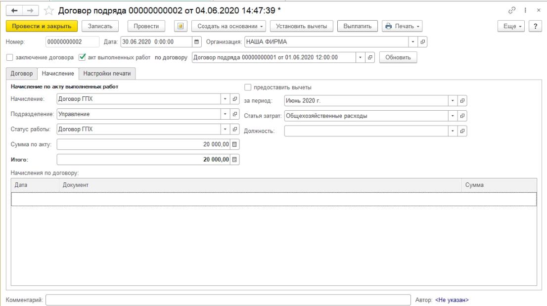Screen dimensions: 547x306
Task: Uncheck акт выполненных работ checkbox
Action: [83, 57]
